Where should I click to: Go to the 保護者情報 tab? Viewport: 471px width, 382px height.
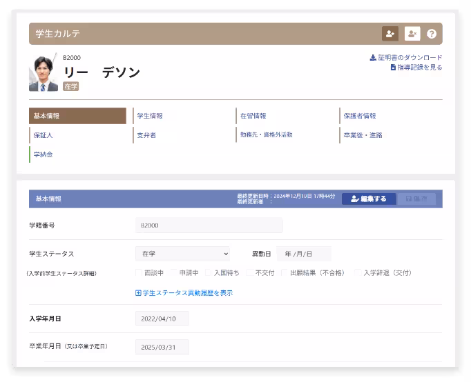pos(360,116)
